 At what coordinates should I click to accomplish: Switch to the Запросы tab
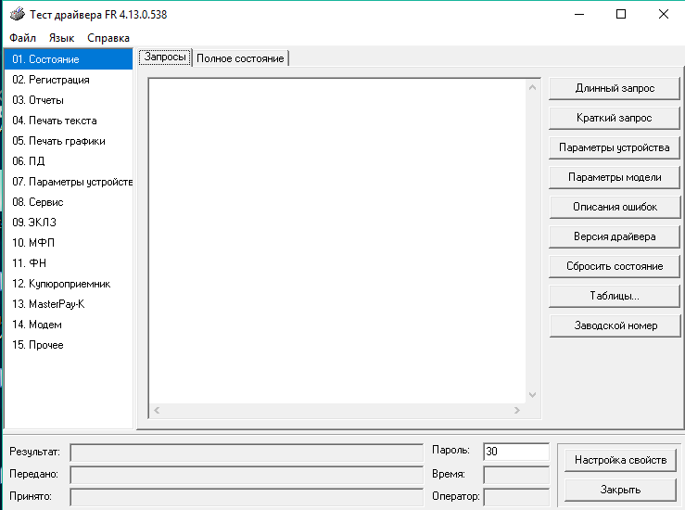165,57
